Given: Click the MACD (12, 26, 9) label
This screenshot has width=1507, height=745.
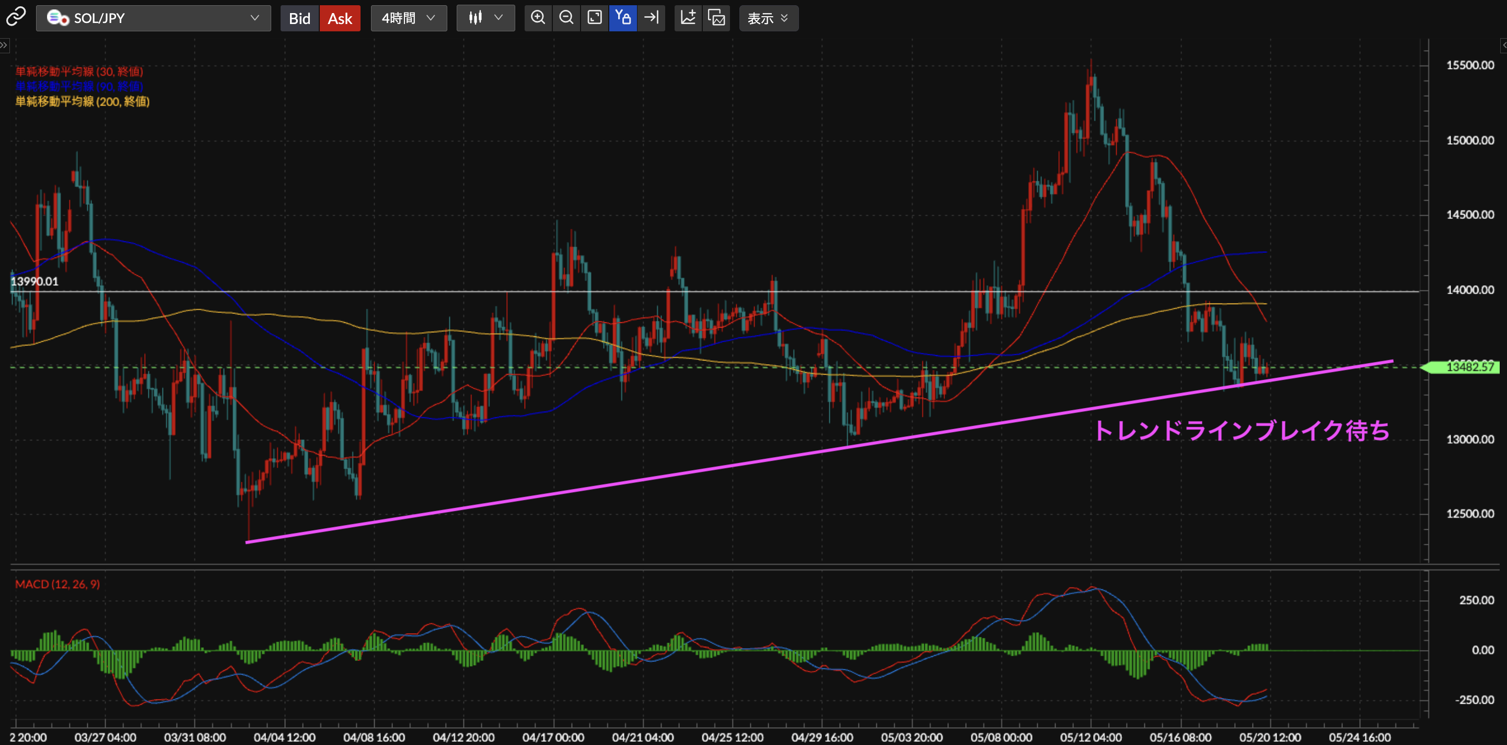Looking at the screenshot, I should click(x=57, y=584).
